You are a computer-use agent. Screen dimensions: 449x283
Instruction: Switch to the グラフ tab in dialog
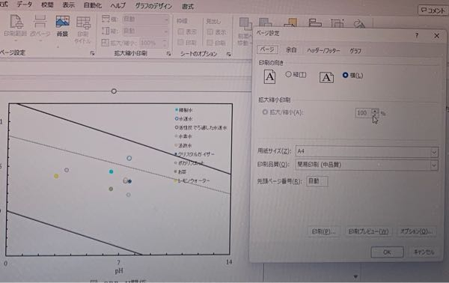[x=355, y=51]
